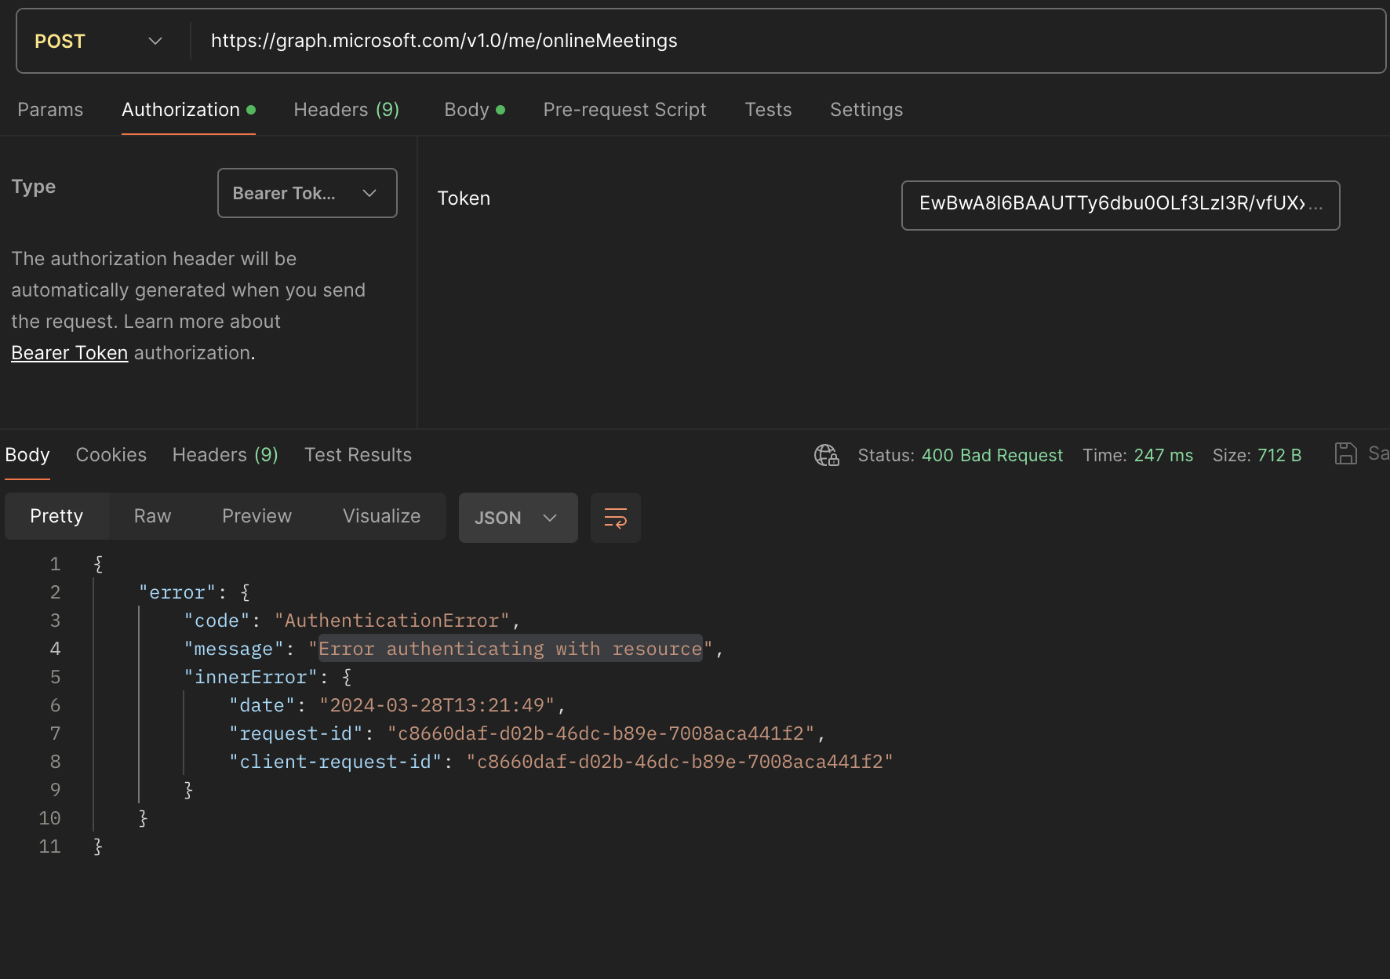Switch to the Params tab
This screenshot has width=1390, height=979.
[49, 110]
